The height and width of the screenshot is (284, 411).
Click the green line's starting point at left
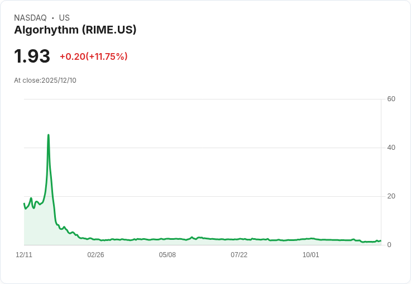tap(24, 203)
